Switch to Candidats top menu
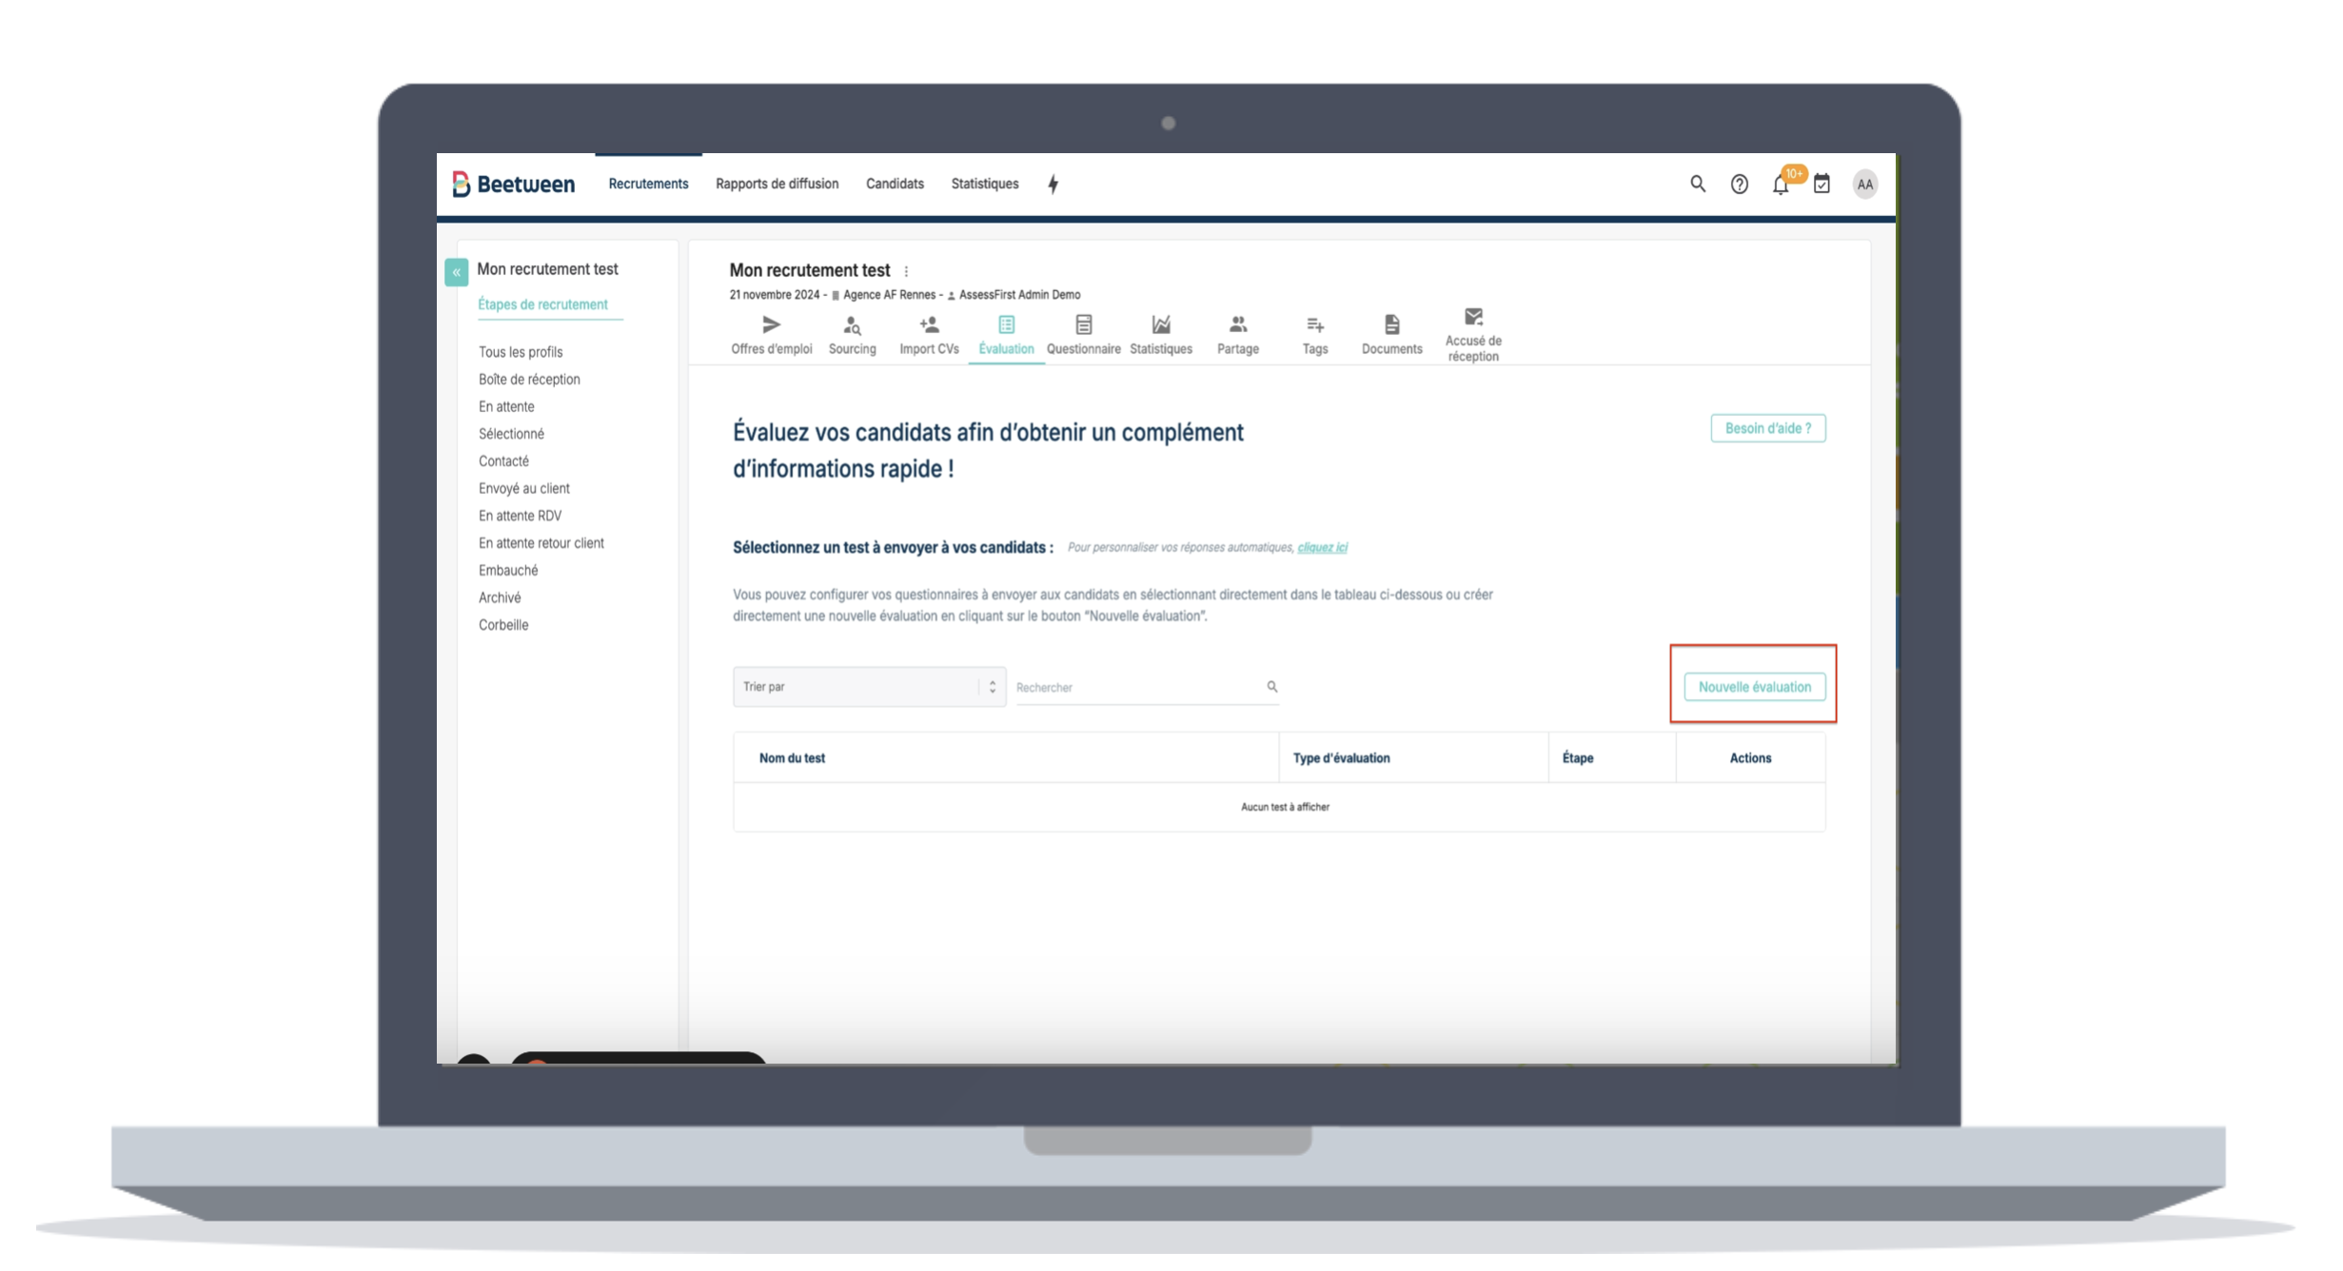Image resolution: width=2343 pixels, height=1271 pixels. (x=894, y=184)
